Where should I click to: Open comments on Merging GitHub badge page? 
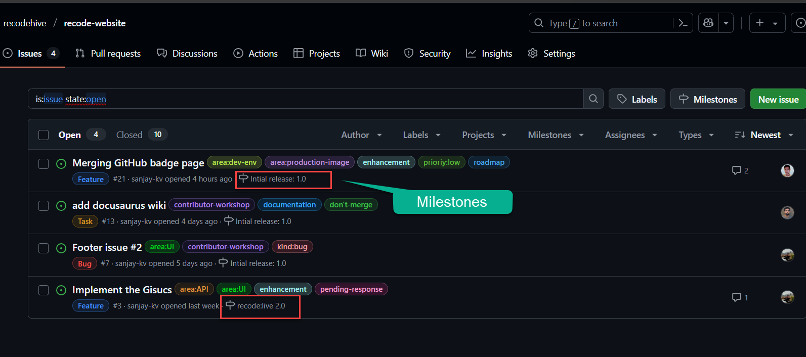(740, 170)
